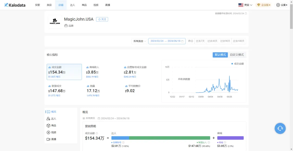Click the Kalodata logo

point(15,5)
